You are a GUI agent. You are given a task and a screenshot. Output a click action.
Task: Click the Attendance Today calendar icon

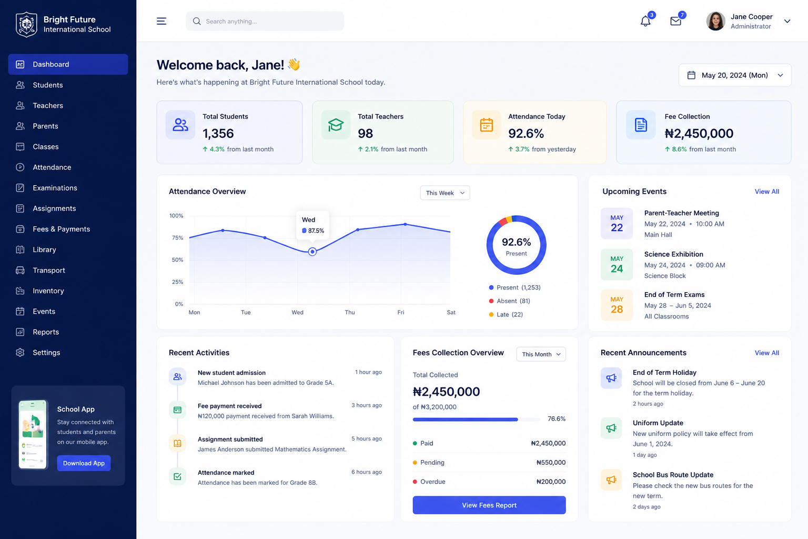(487, 125)
